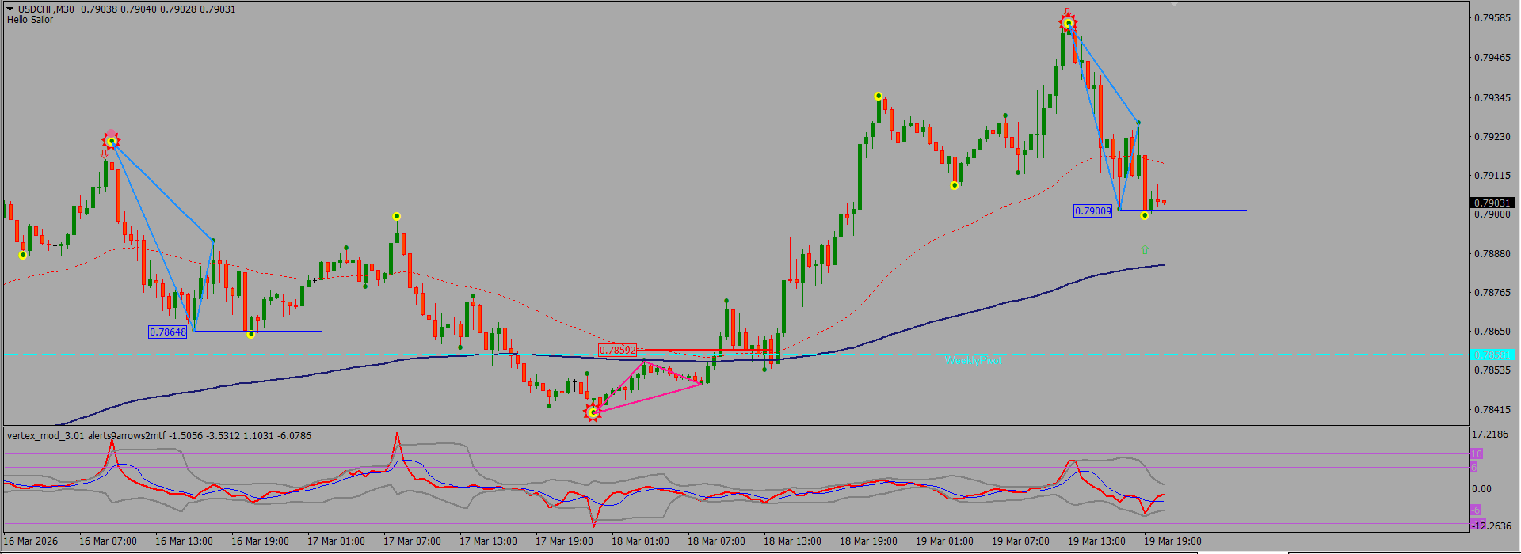Screen dimensions: 1521x554
Task: Click the cyan 0.78591 pivot price tag
Action: coord(1492,355)
